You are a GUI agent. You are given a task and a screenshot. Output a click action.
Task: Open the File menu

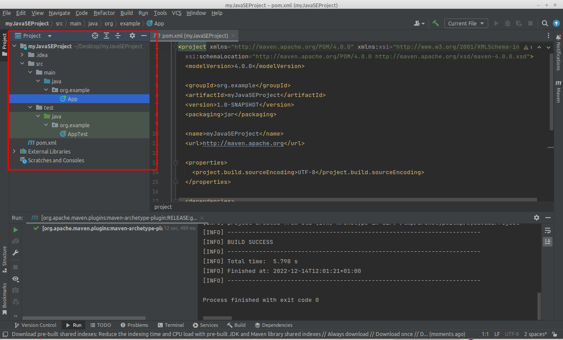tap(7, 13)
